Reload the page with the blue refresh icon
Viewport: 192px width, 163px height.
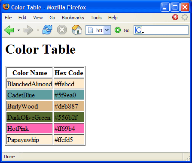(47, 30)
